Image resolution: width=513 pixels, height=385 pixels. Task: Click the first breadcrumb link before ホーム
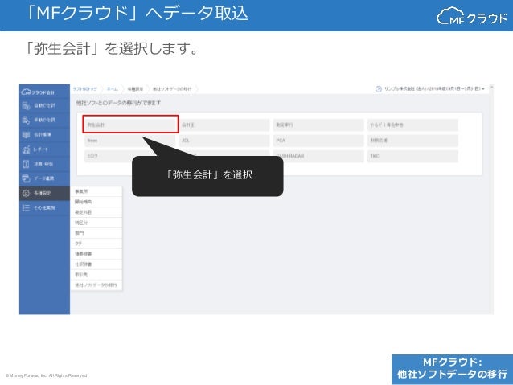pos(84,89)
